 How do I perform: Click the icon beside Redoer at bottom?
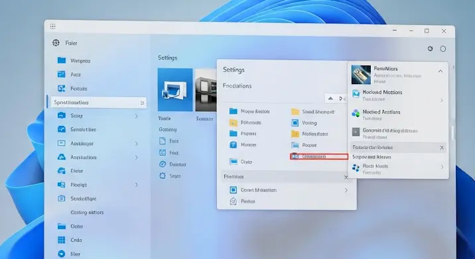(x=234, y=201)
